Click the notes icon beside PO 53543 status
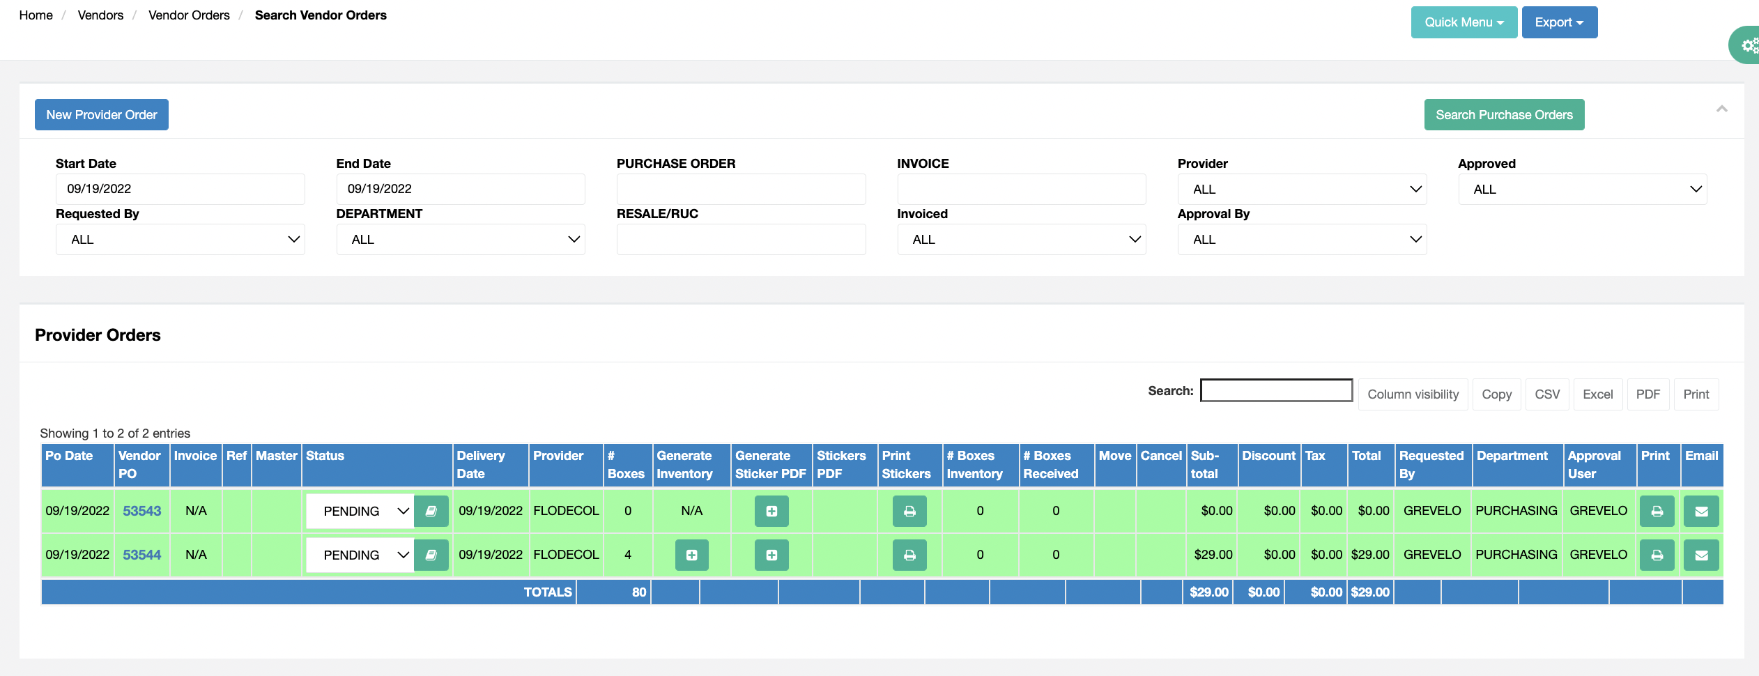This screenshot has width=1759, height=676. [x=431, y=512]
